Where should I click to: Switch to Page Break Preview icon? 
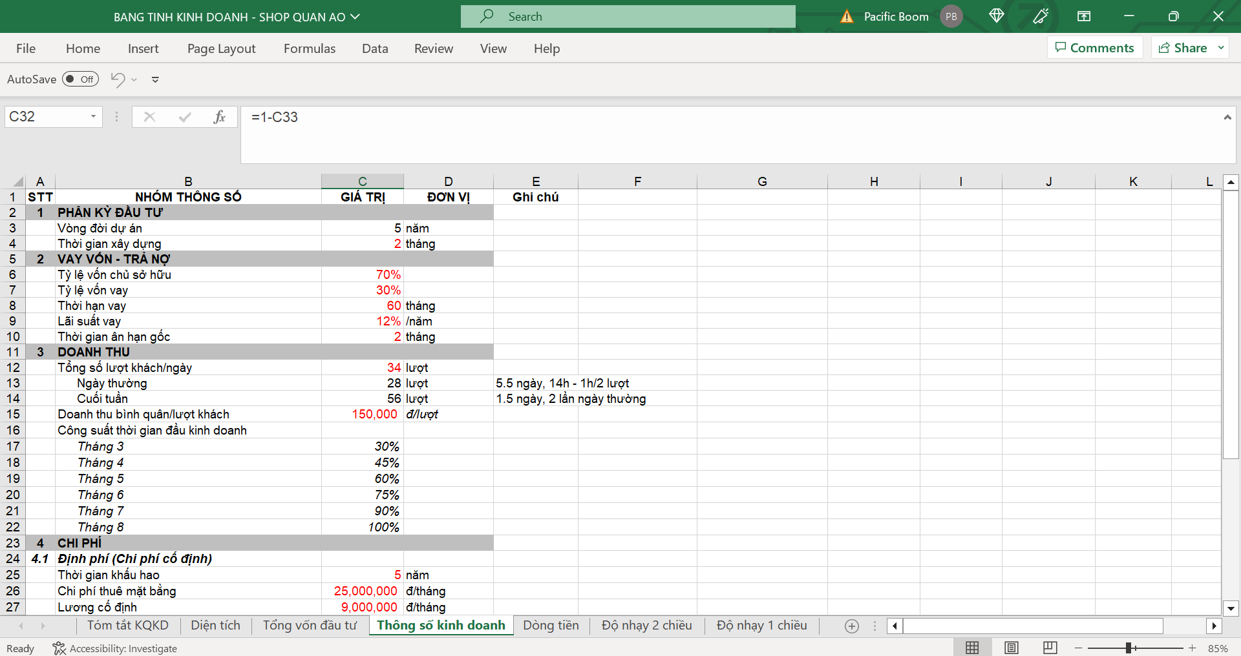pyautogui.click(x=1050, y=648)
